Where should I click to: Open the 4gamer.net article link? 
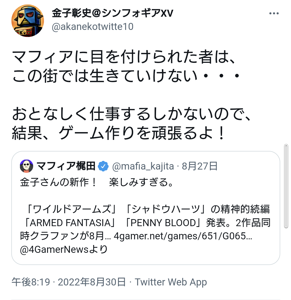click(183, 236)
